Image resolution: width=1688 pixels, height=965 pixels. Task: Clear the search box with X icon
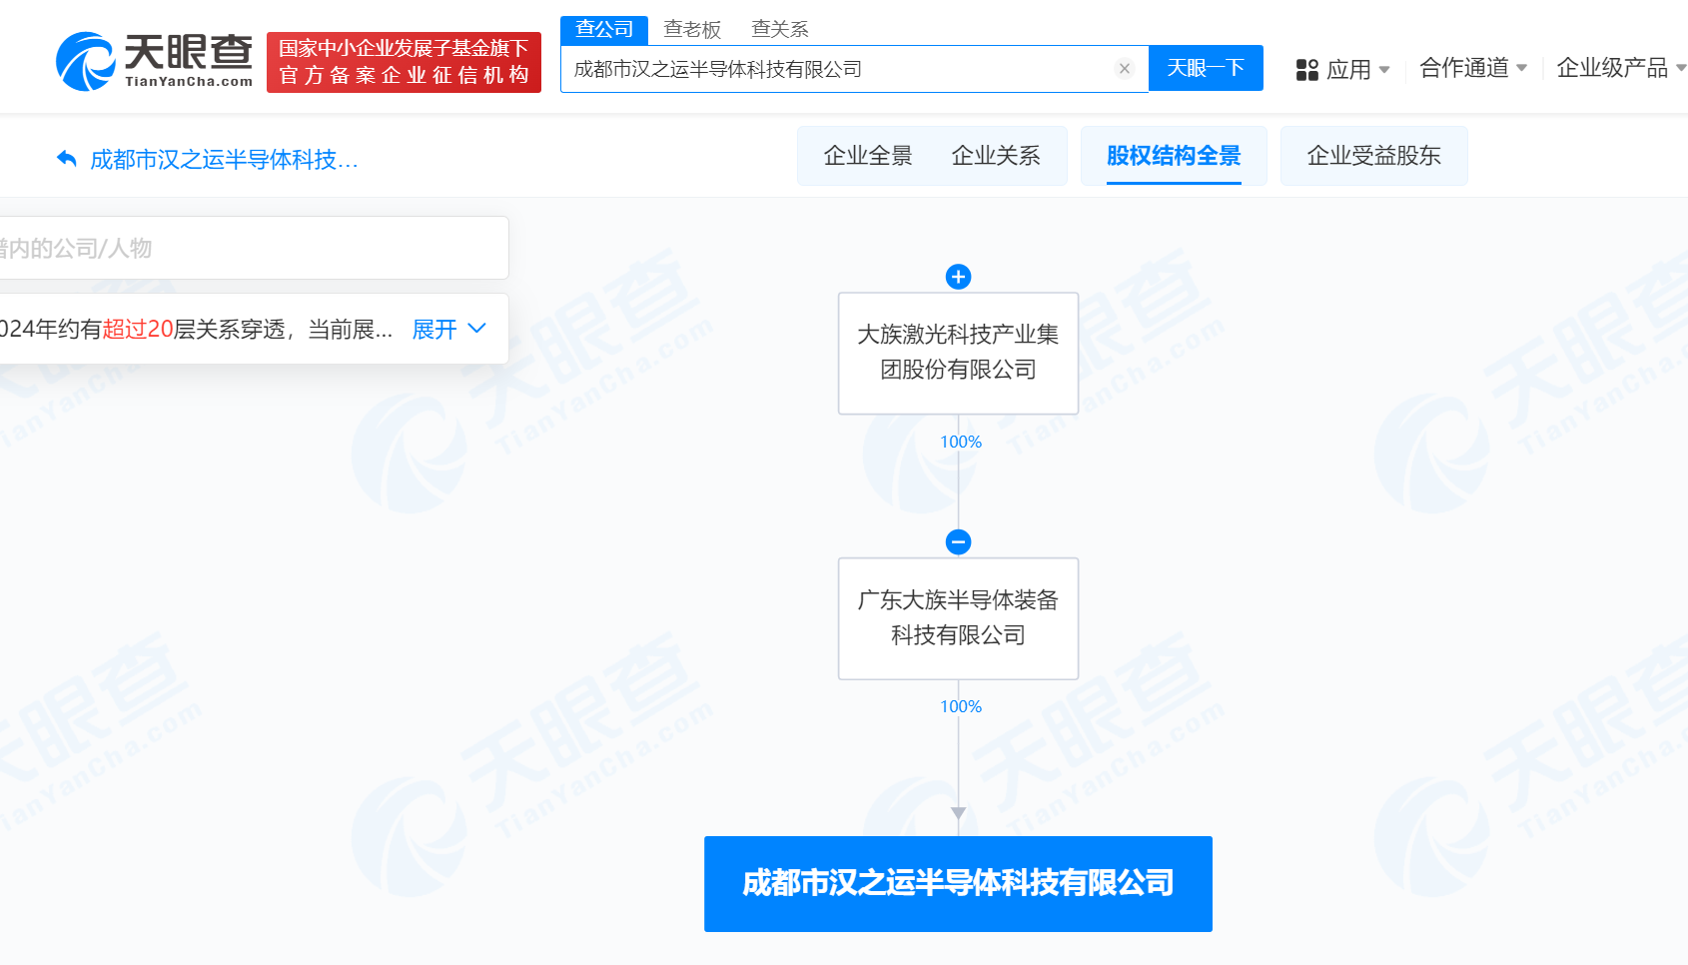(x=1124, y=69)
